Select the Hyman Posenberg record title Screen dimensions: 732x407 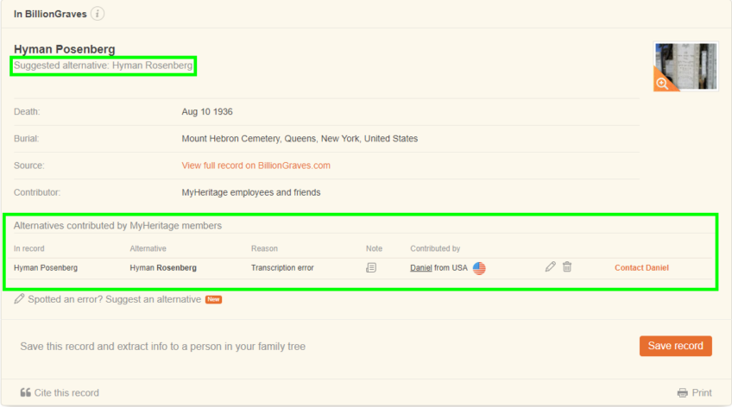pyautogui.click(x=64, y=49)
